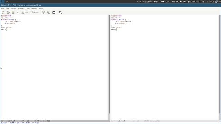This screenshot has height=124, width=221.
Task: Click the right window's 'All' position indicator
Action: click(x=133, y=121)
